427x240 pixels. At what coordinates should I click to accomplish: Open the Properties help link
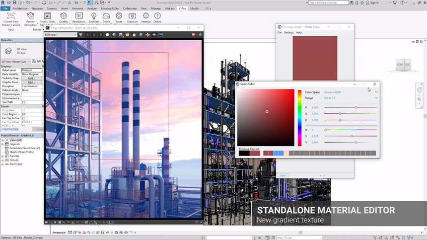pos(9,129)
